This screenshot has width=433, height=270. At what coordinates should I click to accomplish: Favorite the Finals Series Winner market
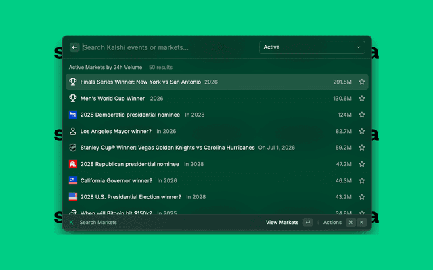(x=362, y=82)
